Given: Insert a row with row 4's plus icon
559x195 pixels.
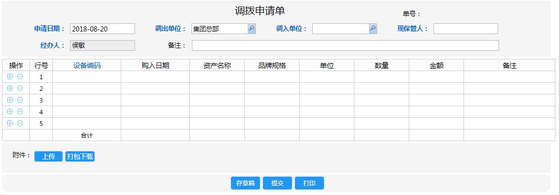Looking at the screenshot, I should pyautogui.click(x=10, y=112).
